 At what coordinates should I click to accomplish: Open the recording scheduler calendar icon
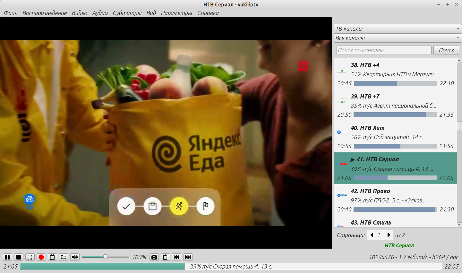(52, 257)
